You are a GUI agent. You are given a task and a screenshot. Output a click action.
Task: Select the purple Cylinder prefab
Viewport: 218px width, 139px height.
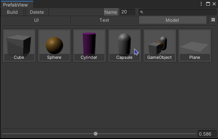[89, 45]
